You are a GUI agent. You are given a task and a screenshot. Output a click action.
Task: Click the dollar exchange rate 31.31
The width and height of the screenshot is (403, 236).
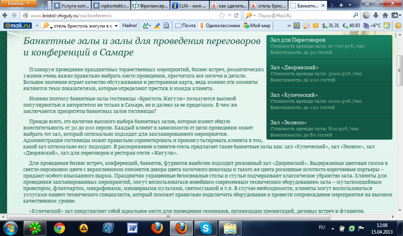[x=330, y=25]
